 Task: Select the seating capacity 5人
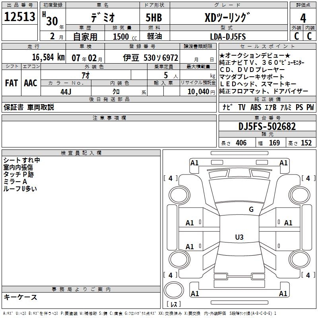[171, 76]
